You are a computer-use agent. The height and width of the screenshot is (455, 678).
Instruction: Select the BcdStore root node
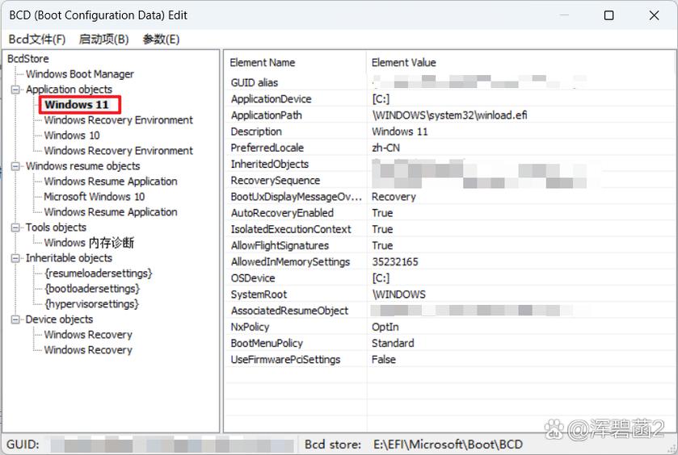pos(28,59)
